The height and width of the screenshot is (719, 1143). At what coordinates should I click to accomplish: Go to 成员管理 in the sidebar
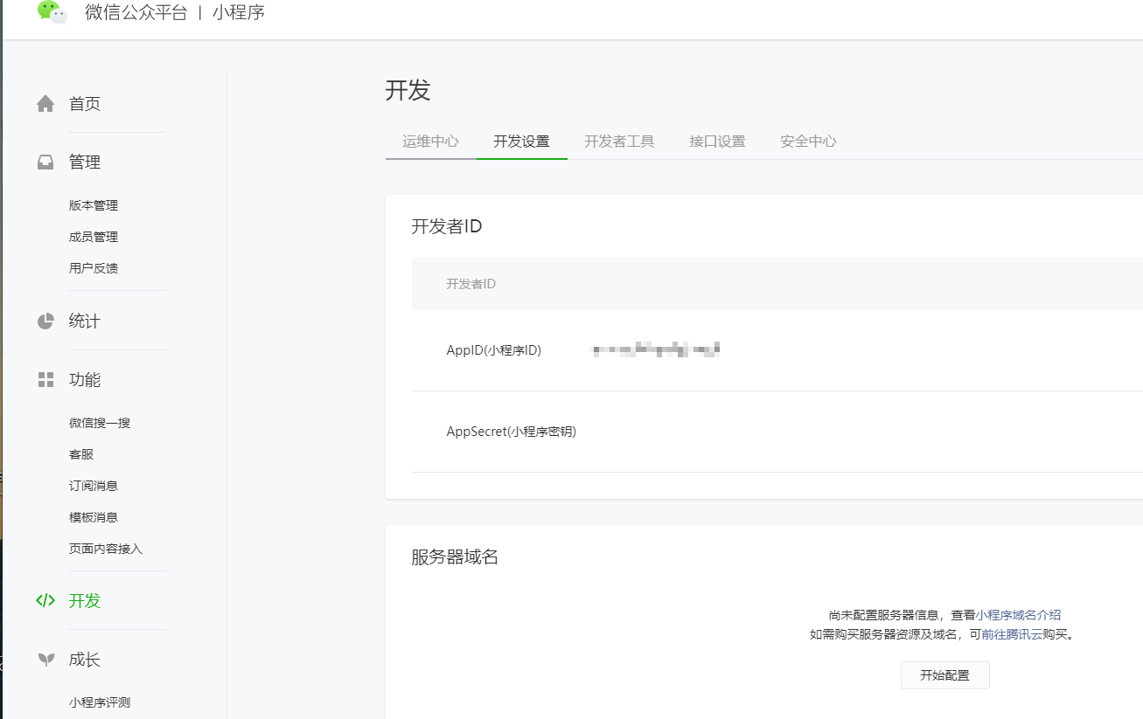(x=94, y=237)
